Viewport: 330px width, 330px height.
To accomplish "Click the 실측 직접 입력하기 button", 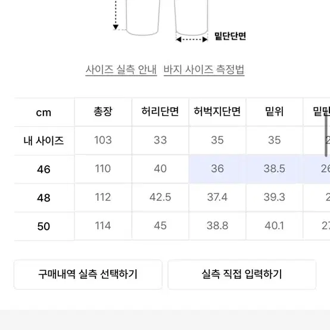I will pyautogui.click(x=242, y=275).
